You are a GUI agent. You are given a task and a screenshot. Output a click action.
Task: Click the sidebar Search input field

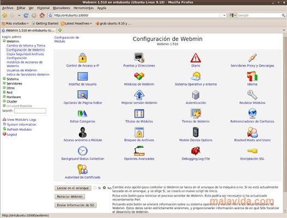30,111
